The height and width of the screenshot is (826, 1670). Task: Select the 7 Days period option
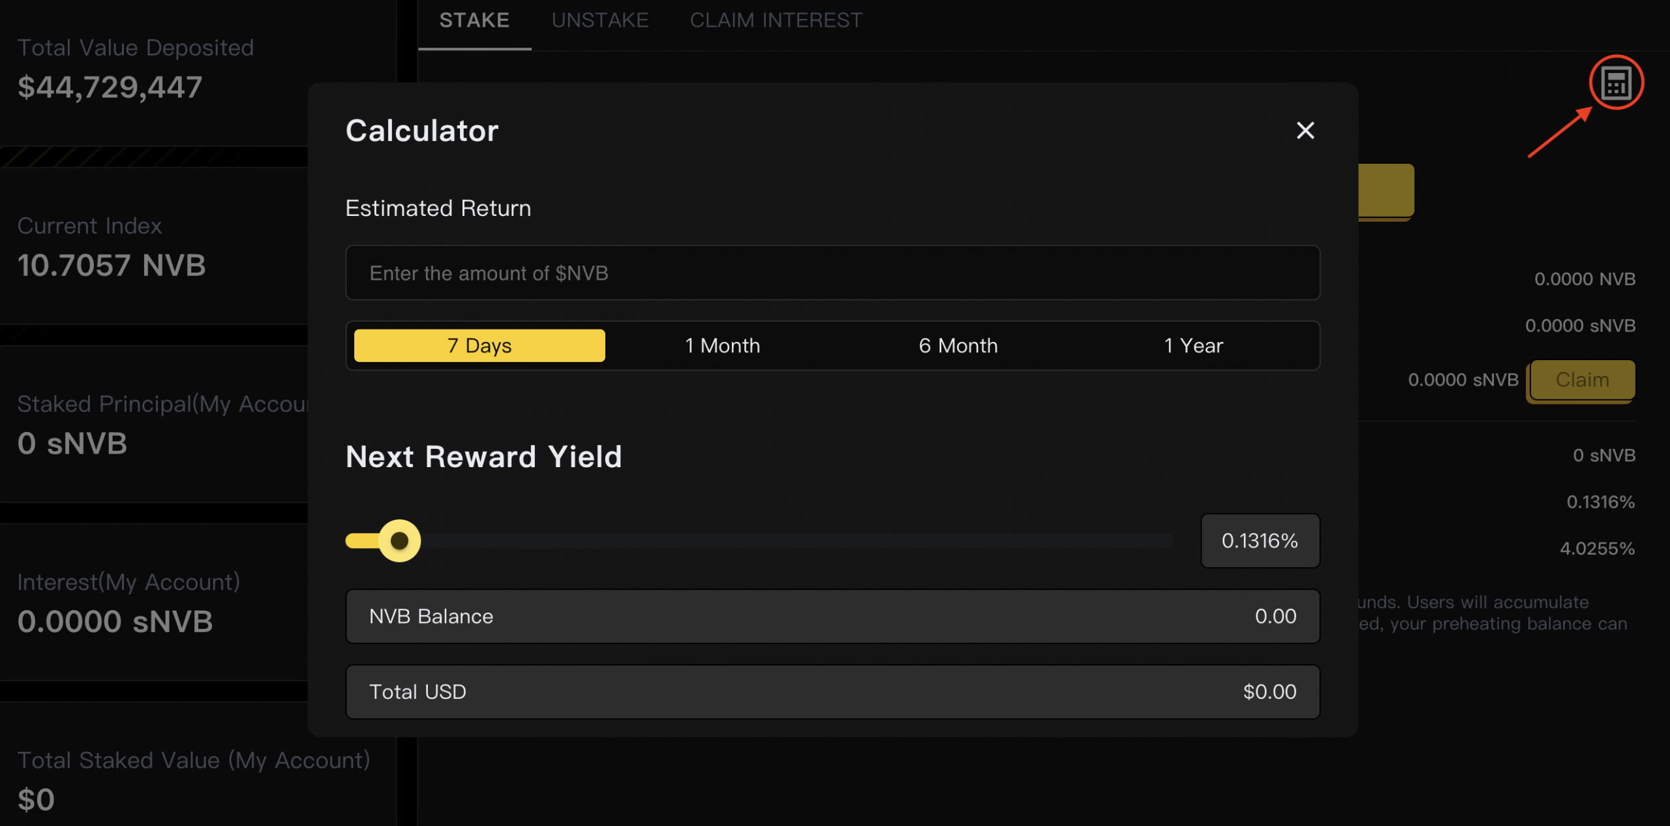point(479,345)
